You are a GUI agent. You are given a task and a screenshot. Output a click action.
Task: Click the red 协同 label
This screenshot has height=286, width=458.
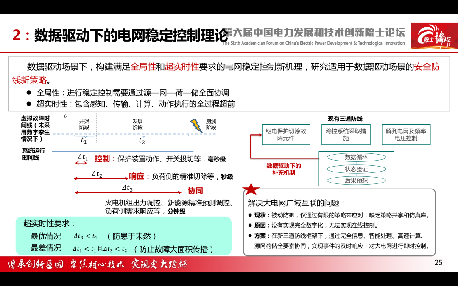pyautogui.click(x=195, y=191)
